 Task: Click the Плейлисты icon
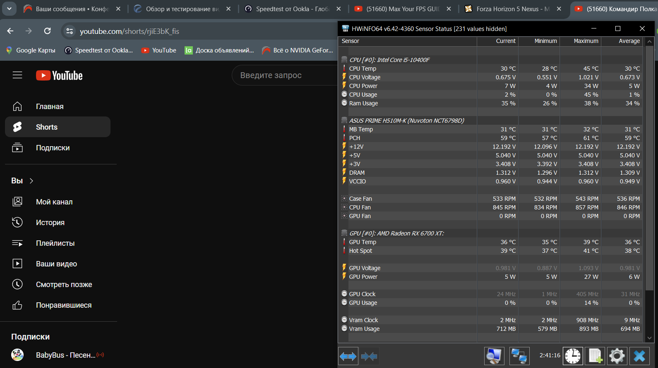(17, 243)
